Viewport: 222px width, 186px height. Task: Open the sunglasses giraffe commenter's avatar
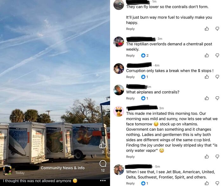coord(119,111)
